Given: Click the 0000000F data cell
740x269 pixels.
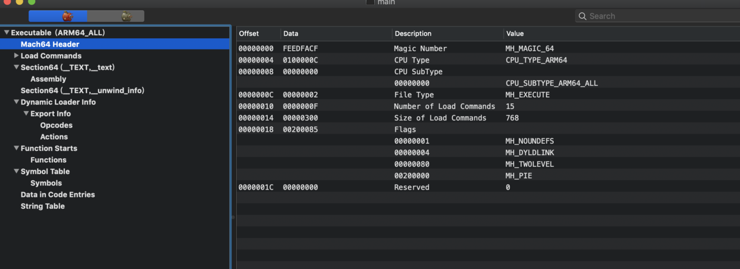Looking at the screenshot, I should pos(300,106).
